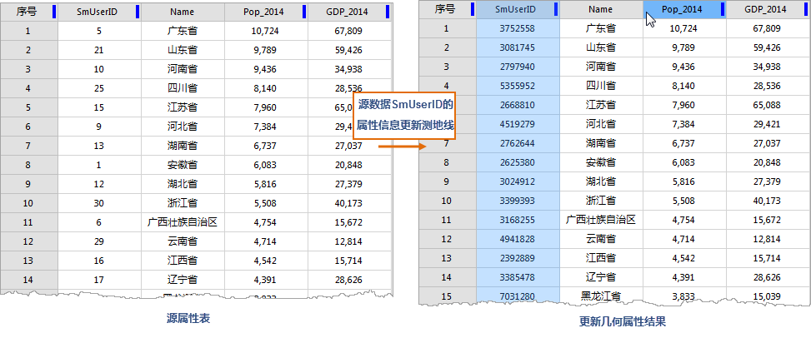The height and width of the screenshot is (338, 811).
Task: Select highlighted Pop_2014 column header in result table
Action: pos(685,9)
